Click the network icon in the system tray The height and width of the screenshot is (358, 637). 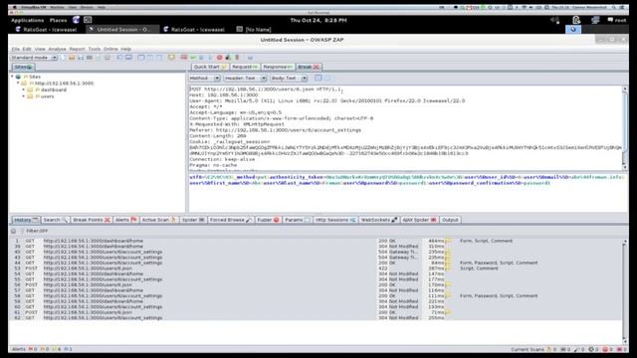[x=595, y=20]
